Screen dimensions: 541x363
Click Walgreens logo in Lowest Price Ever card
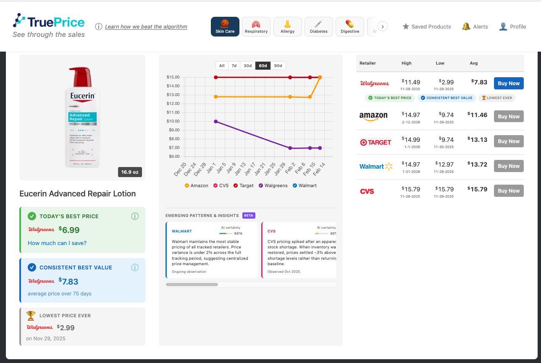[x=39, y=327]
